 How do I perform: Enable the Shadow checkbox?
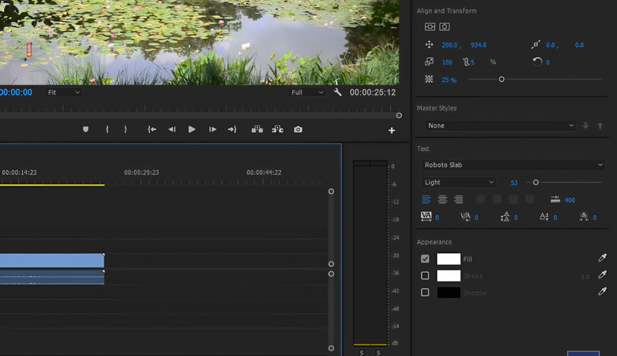coord(425,292)
